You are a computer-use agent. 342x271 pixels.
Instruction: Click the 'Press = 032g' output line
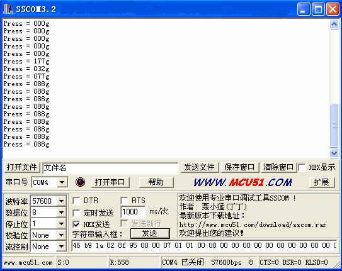point(26,69)
